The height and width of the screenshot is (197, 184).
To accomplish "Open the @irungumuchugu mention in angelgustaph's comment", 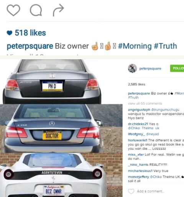I will pos(165,110).
